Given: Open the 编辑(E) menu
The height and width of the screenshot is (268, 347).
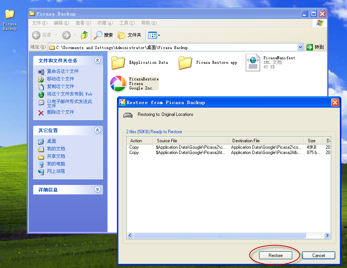Looking at the screenshot, I should pyautogui.click(x=61, y=23).
